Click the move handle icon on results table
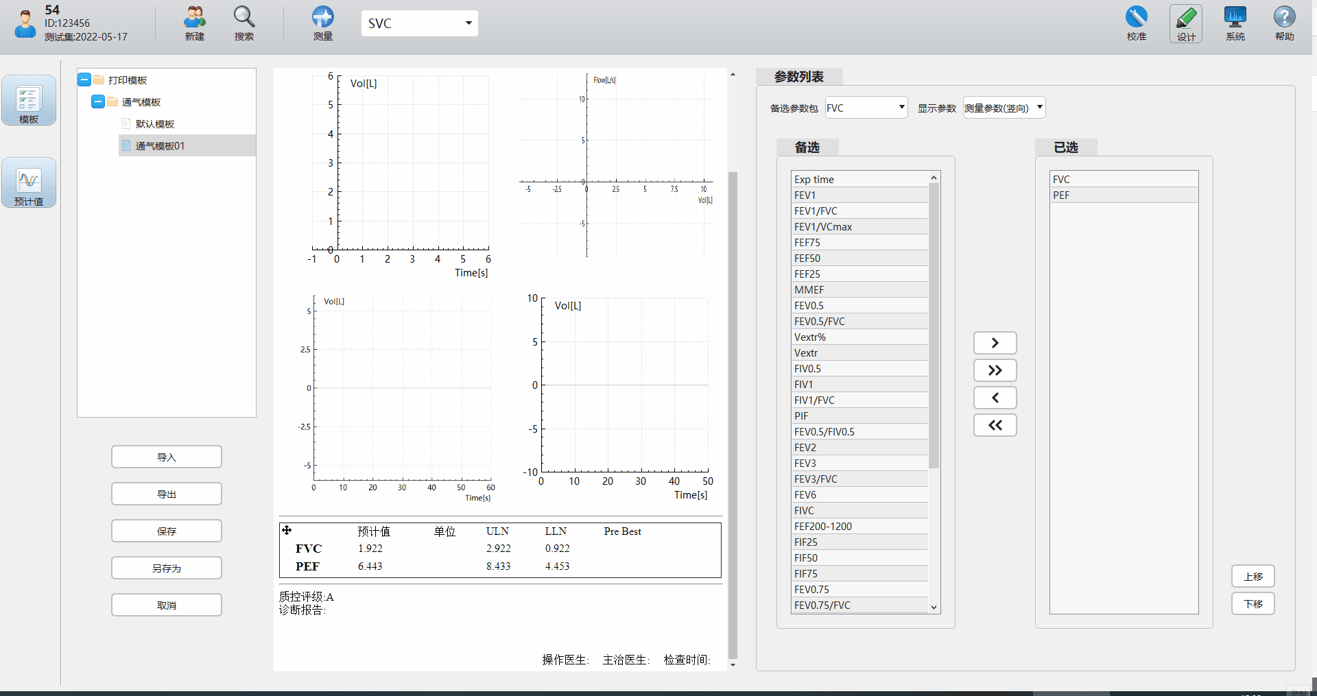The image size is (1317, 696). (287, 530)
